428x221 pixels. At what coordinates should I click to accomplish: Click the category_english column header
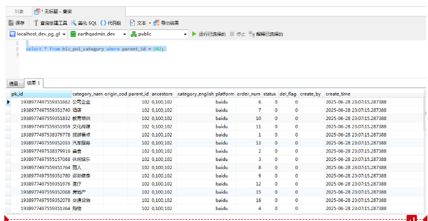coord(196,94)
